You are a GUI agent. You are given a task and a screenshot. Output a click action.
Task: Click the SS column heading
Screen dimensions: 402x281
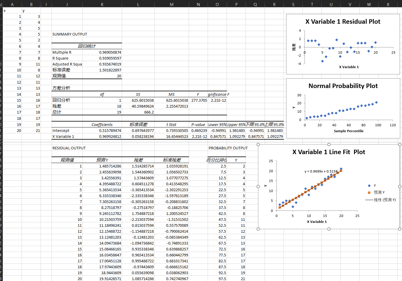point(138,94)
